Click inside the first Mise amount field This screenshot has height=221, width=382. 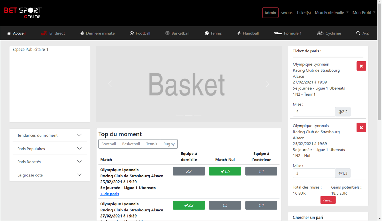tap(314, 112)
